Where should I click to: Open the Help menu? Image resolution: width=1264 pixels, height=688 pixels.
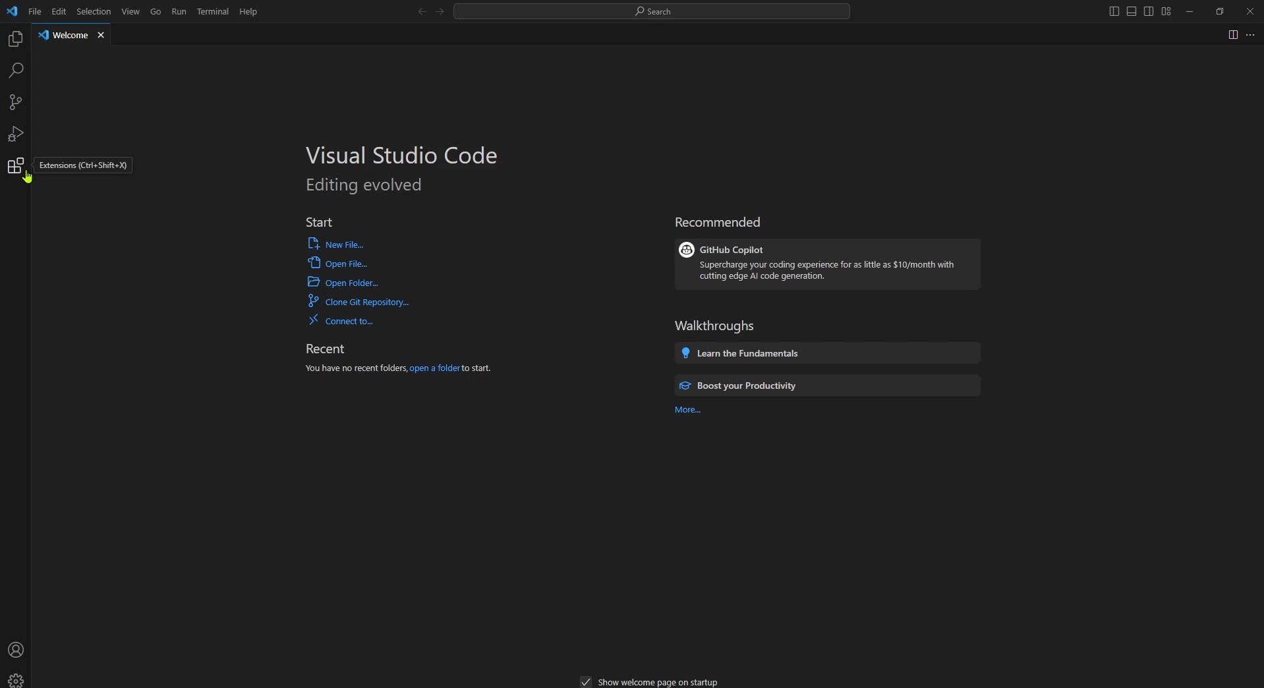tap(249, 12)
